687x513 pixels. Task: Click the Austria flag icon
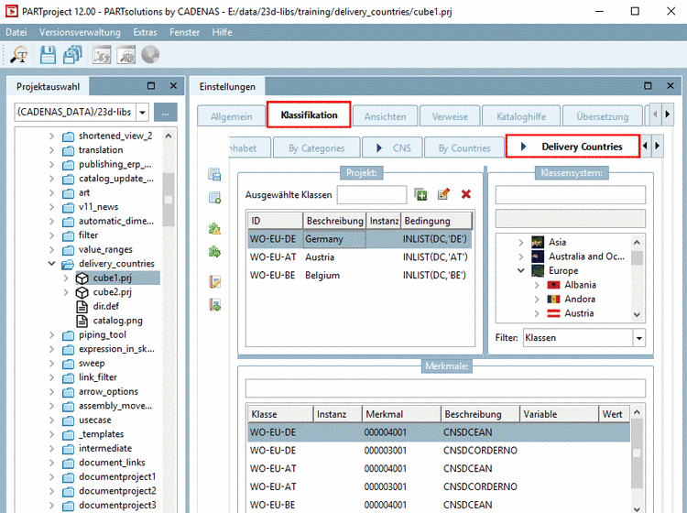click(x=554, y=313)
